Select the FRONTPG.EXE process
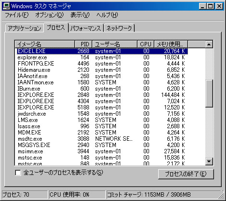Screen dimensions: 226x201 point(102,64)
